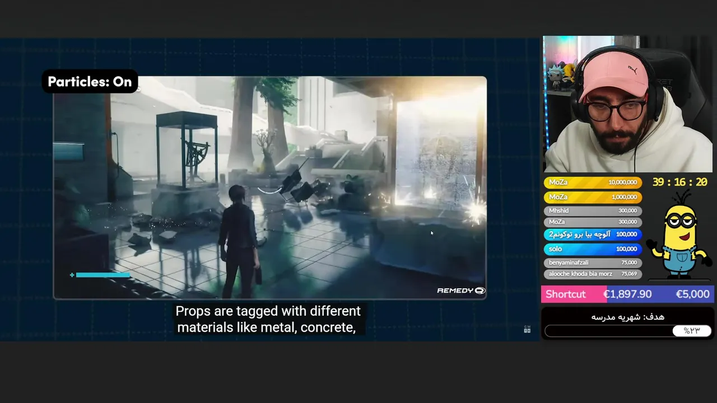Image resolution: width=717 pixels, height=403 pixels.
Task: Click the pink "Shortcut" goal label
Action: (566, 294)
